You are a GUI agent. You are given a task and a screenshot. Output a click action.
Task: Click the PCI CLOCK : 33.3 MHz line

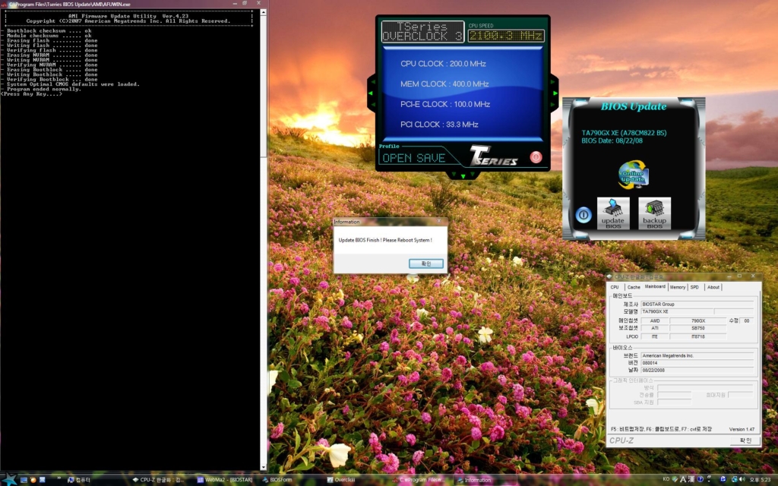[x=439, y=125]
